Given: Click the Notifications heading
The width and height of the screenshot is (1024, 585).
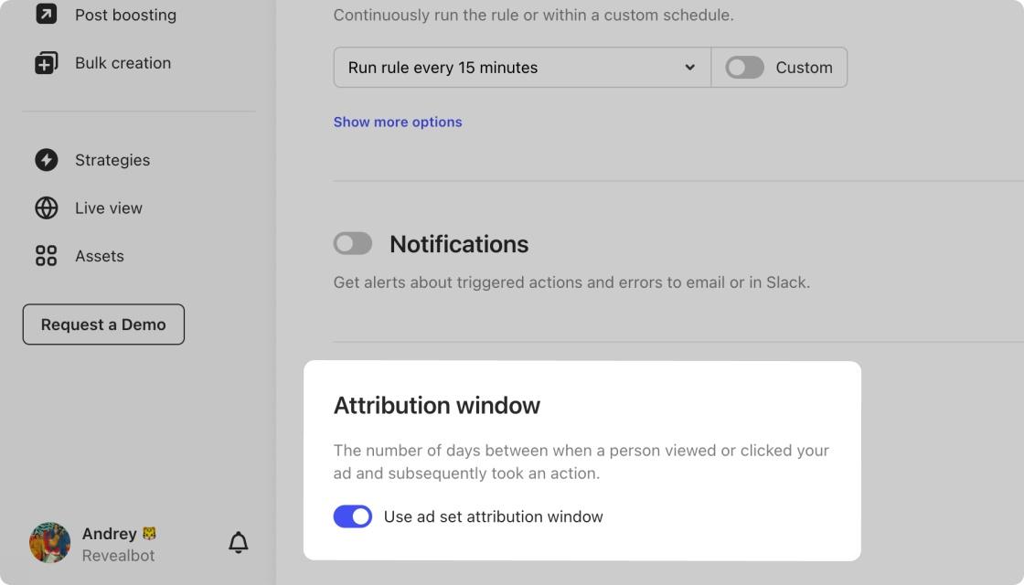Looking at the screenshot, I should (x=459, y=244).
